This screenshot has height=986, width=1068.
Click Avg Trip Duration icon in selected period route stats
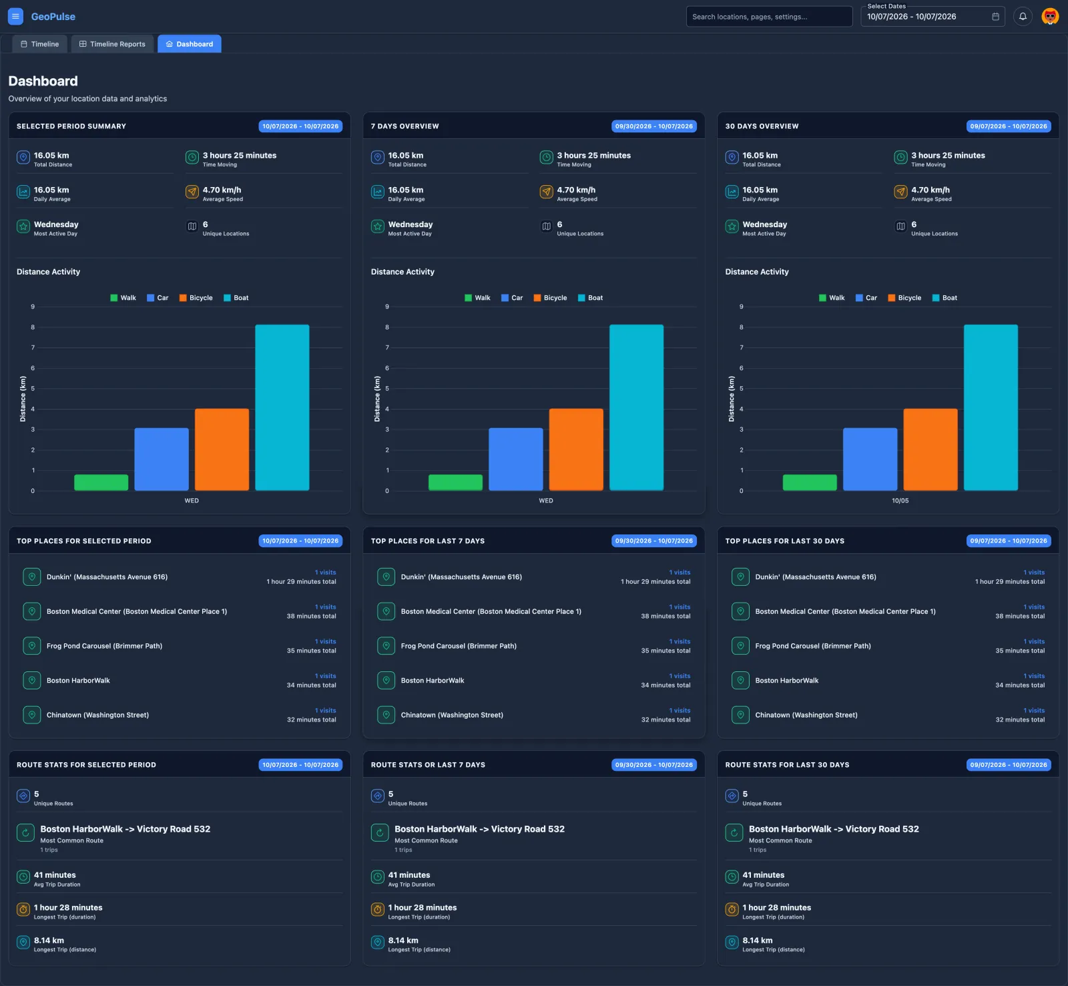coord(23,877)
